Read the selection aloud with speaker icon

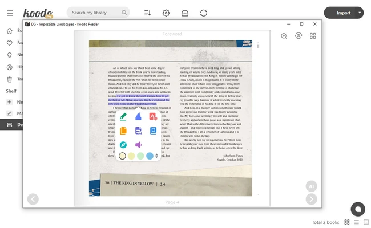coord(139,145)
